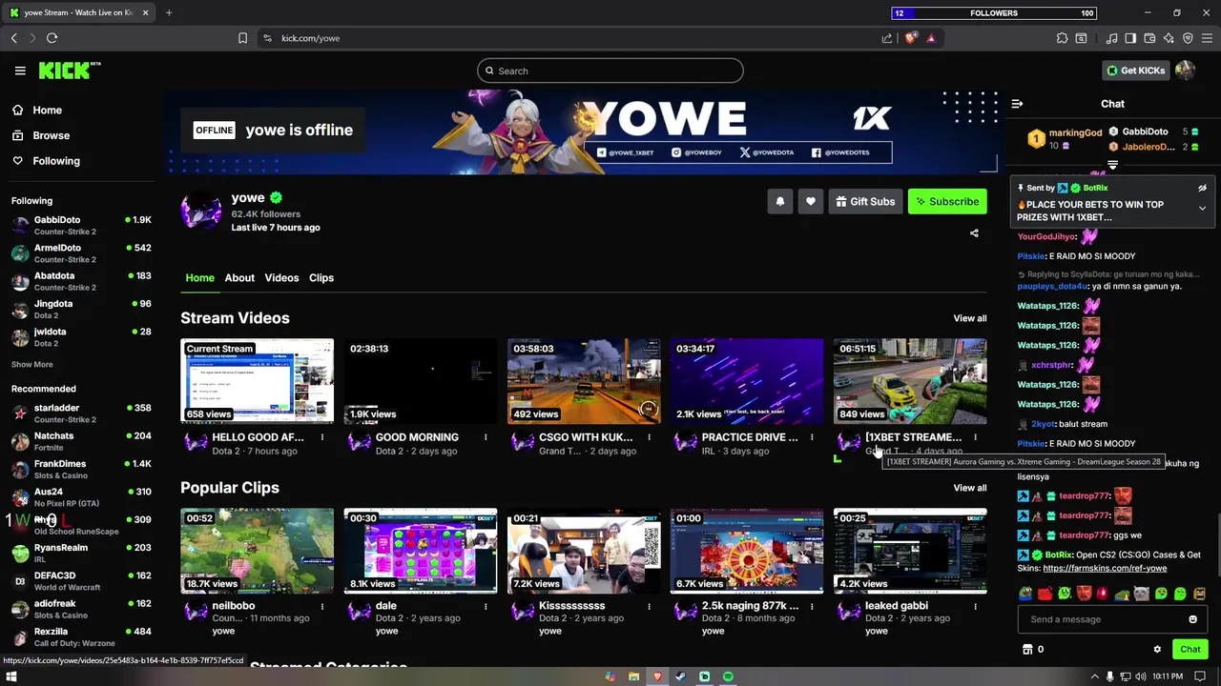Toggle the browser sidebar panel icon
Screen dimensions: 1221x686
point(1130,38)
